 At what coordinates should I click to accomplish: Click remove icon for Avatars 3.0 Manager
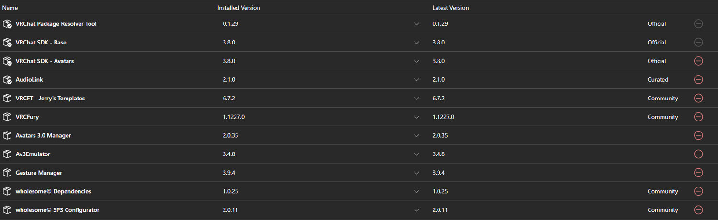tap(698, 135)
